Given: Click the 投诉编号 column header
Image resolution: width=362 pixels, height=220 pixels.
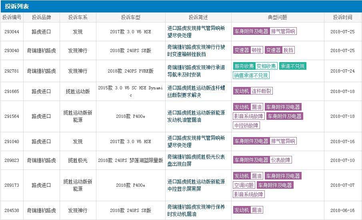Looking at the screenshot, I should 12,18.
